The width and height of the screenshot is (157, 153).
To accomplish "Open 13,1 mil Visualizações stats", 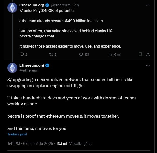I will click(74, 143).
